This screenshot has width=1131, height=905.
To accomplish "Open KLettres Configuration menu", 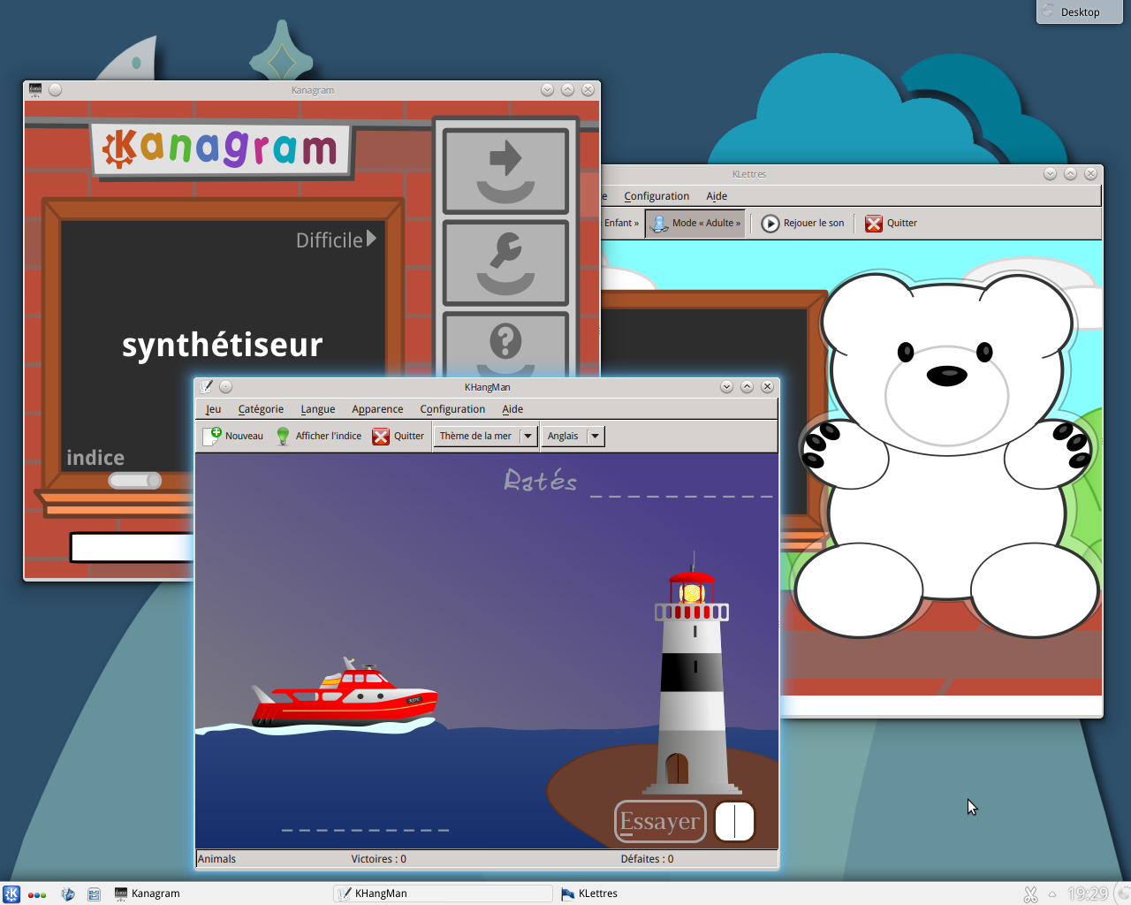I will coord(657,196).
